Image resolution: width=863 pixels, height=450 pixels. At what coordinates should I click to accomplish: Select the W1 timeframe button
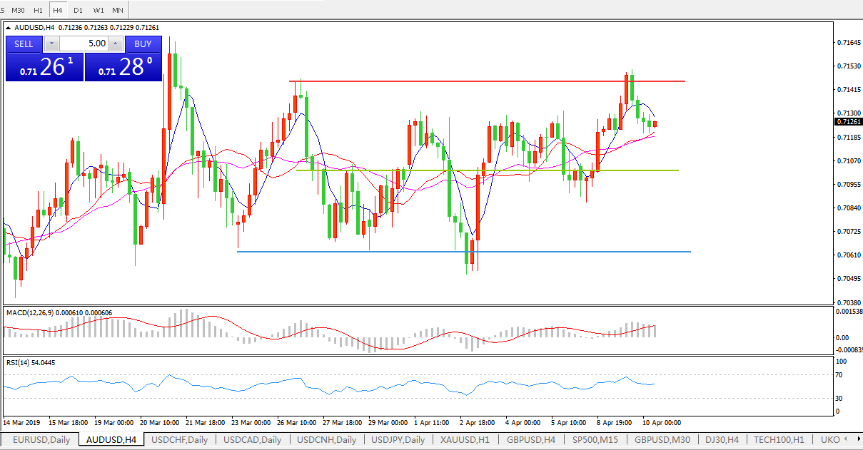point(98,11)
